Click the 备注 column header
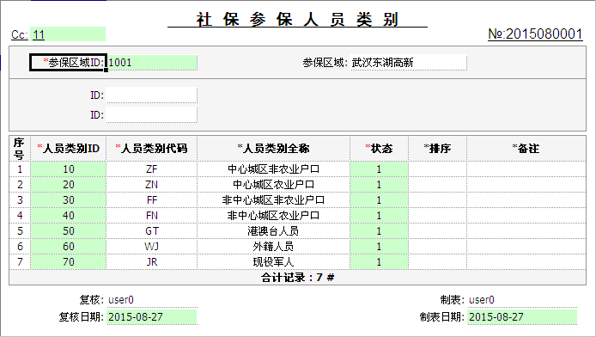 coord(526,149)
